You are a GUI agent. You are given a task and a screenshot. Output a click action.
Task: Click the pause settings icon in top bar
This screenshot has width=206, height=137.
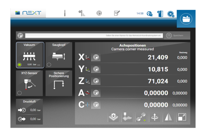coord(171,14)
